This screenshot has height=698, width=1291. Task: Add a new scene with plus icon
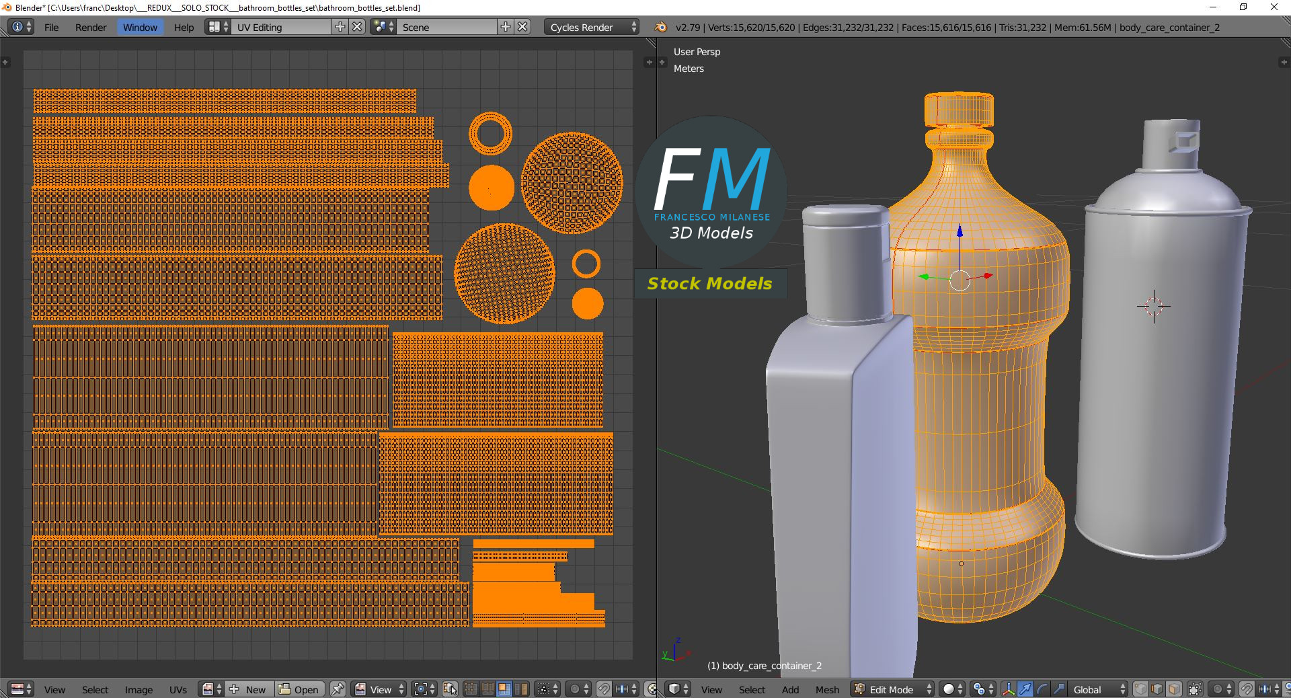(506, 27)
